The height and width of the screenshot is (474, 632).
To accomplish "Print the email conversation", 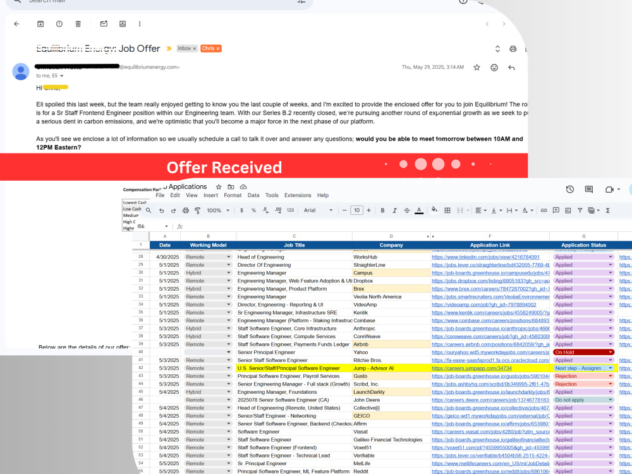I will (513, 49).
